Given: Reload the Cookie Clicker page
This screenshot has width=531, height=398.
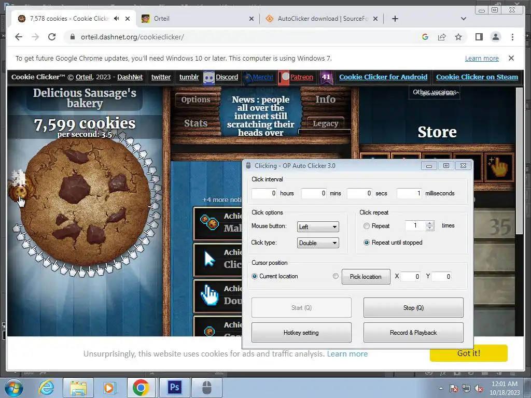Looking at the screenshot, I should click(52, 37).
